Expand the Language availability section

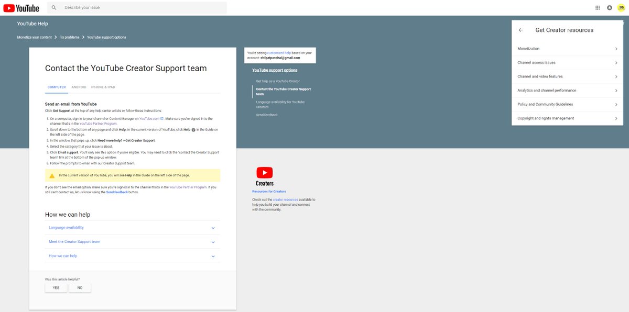click(132, 228)
